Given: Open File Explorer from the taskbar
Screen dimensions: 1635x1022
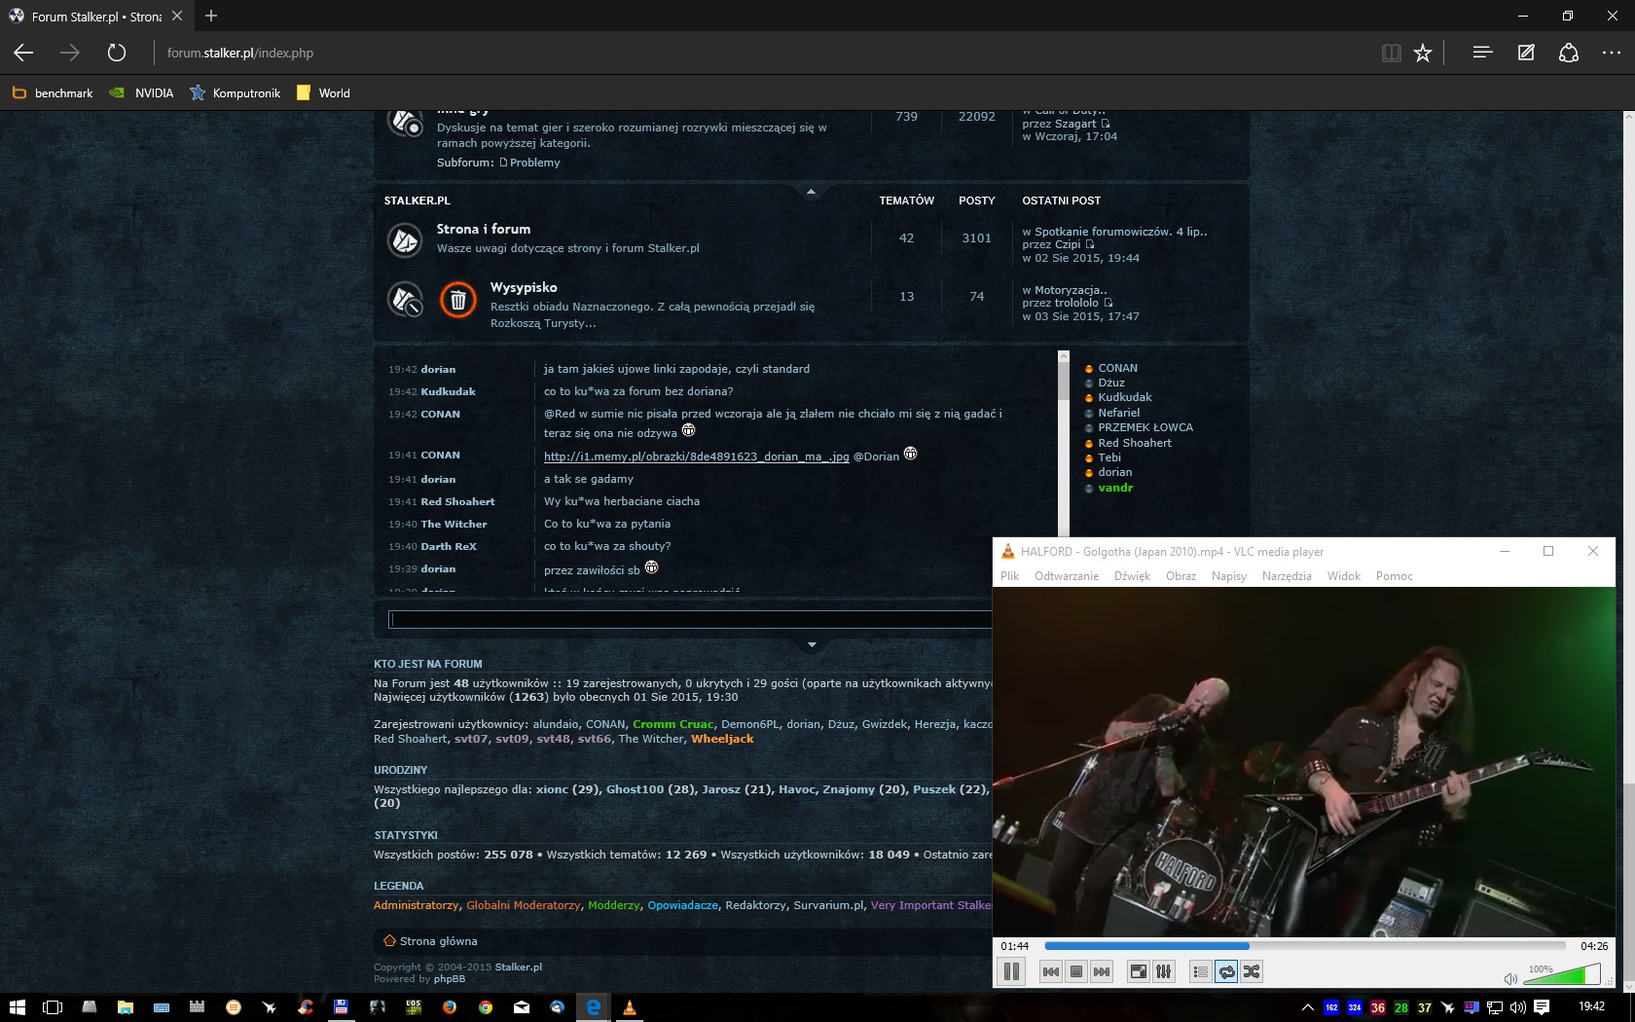Looking at the screenshot, I should tap(125, 1007).
